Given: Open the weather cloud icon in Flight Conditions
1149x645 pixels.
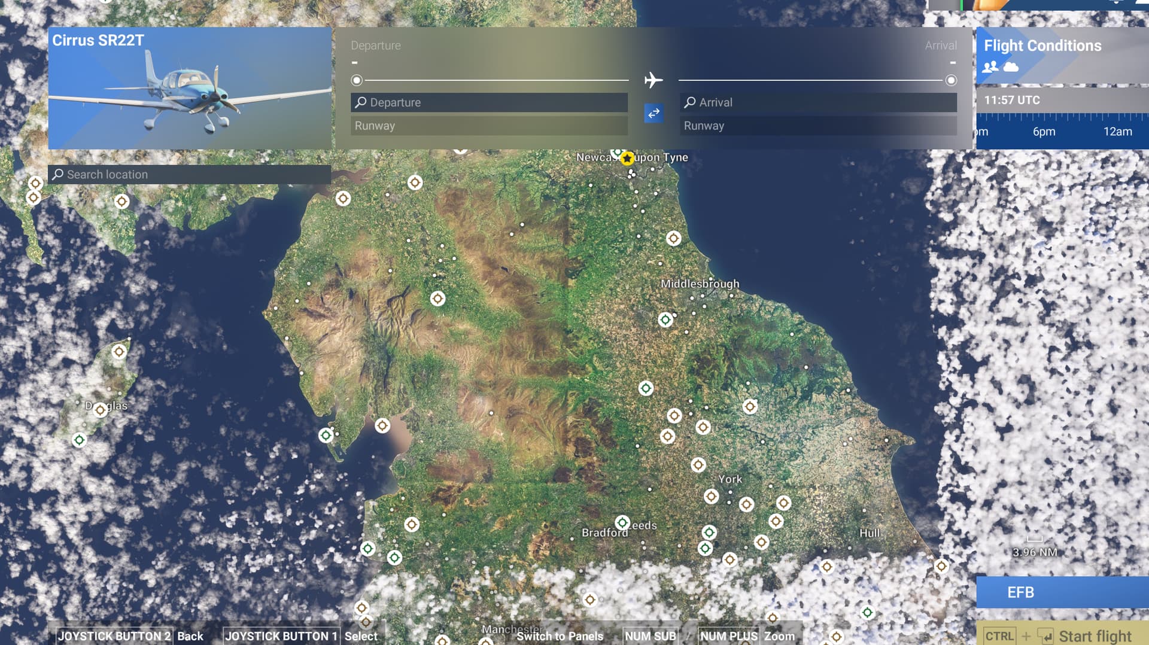Looking at the screenshot, I should (1012, 68).
